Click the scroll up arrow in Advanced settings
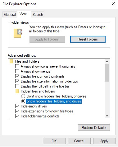This screenshot has width=118, height=147. pos(107,62)
